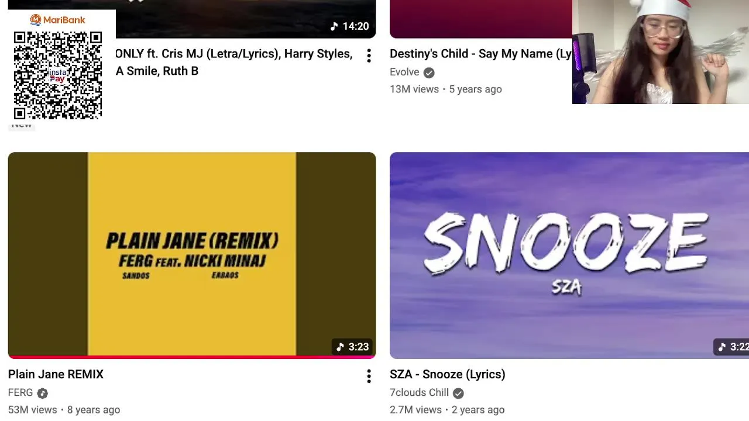Click the FERG channel name
This screenshot has height=421, width=749.
click(20, 393)
